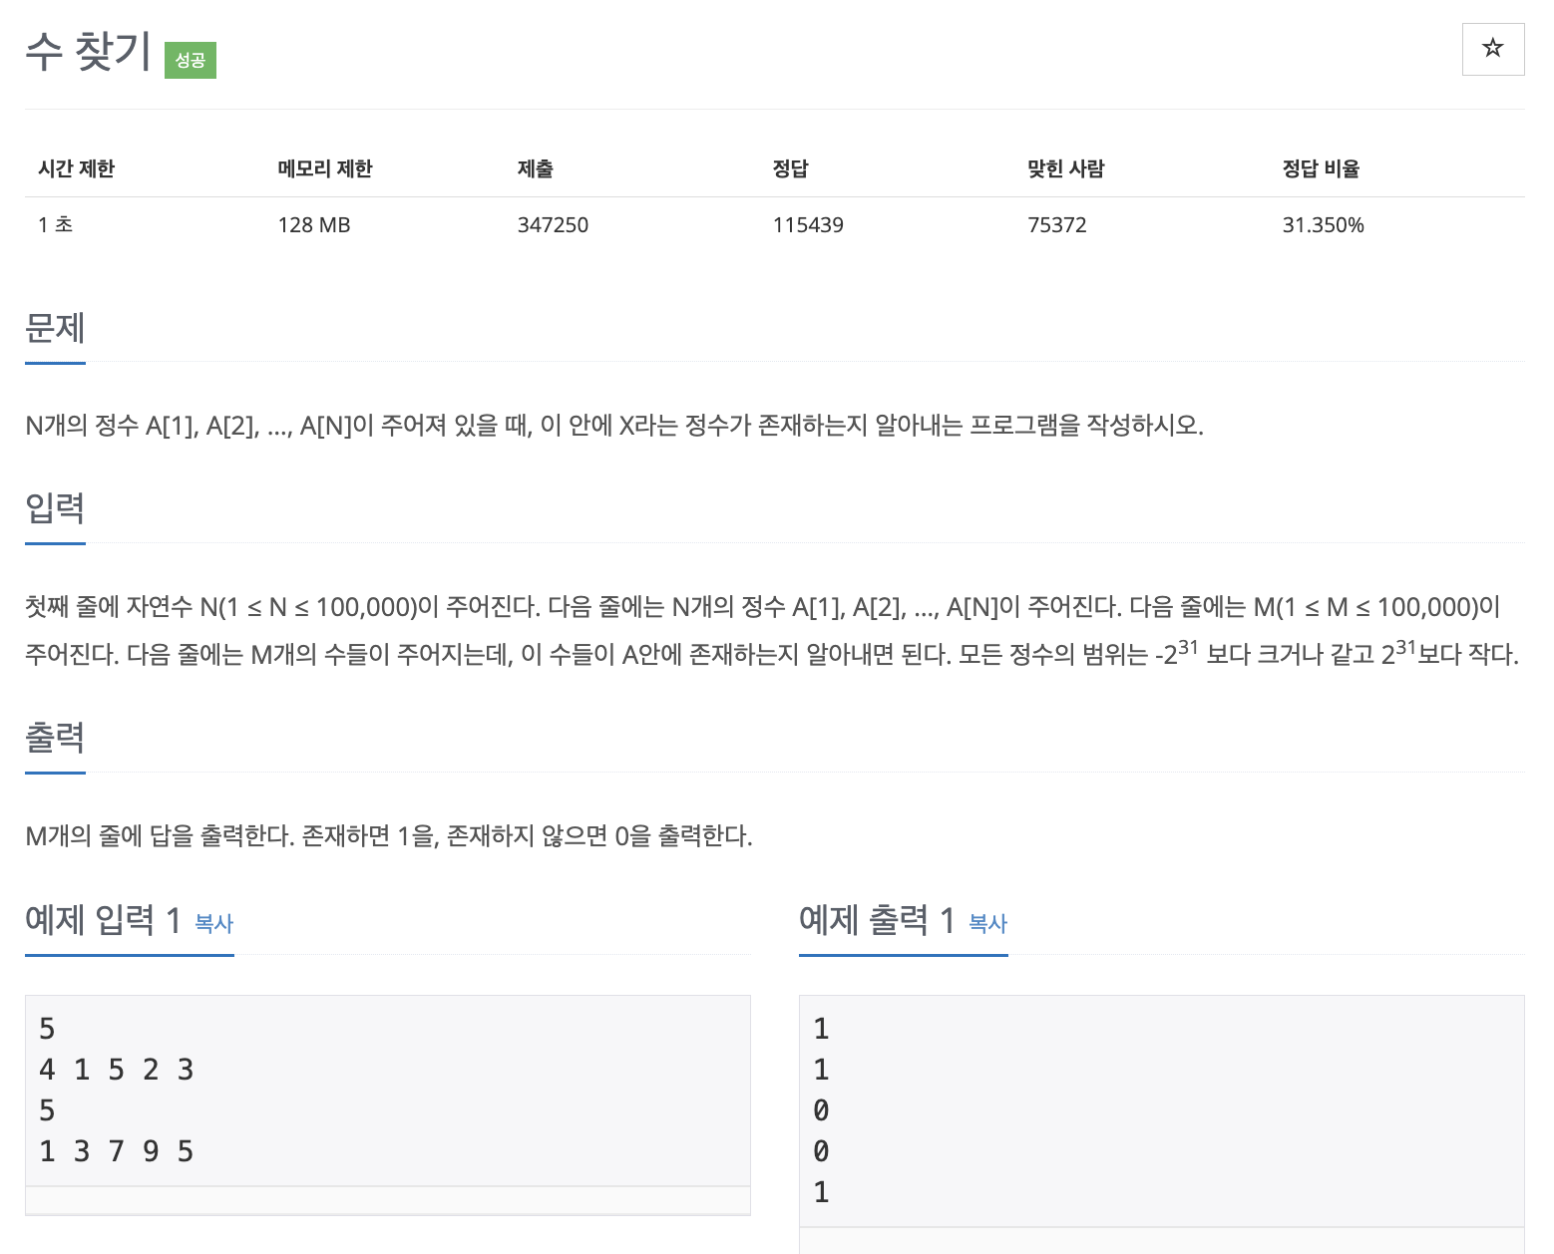This screenshot has width=1554, height=1254.
Task: Click the 입력 section heading
Action: (55, 508)
